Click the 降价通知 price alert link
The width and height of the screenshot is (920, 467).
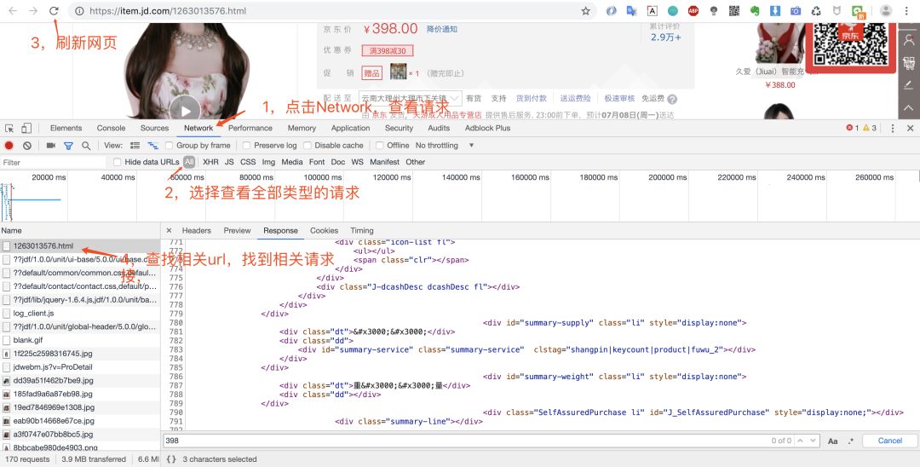click(x=442, y=29)
